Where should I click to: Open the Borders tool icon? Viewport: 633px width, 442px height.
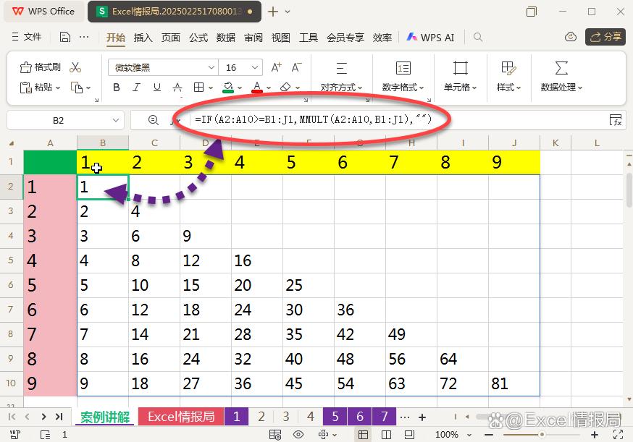pyautogui.click(x=198, y=87)
